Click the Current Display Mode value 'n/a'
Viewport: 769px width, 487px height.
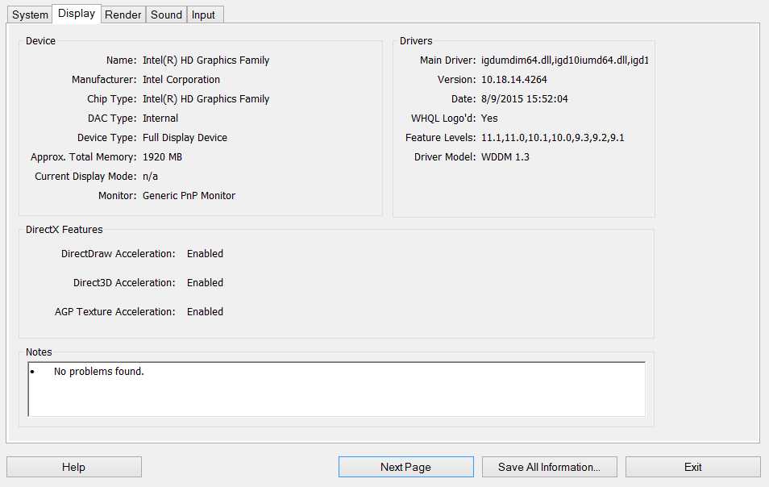click(150, 177)
